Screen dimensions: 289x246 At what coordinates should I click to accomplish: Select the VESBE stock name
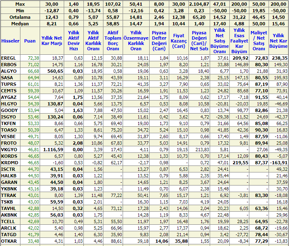tap(8, 137)
